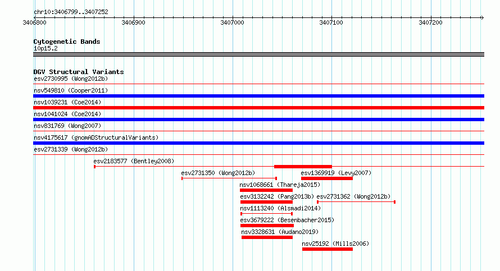Click the DGV Structural Variants track title
Viewport: 500px width, 271px height.
[x=79, y=72]
